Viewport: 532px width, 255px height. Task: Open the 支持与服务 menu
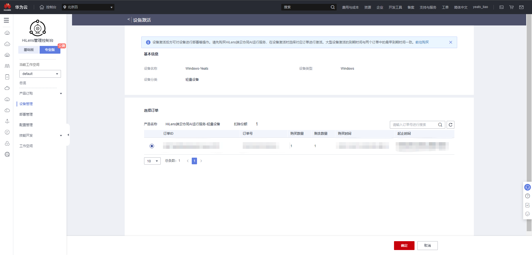pyautogui.click(x=428, y=7)
